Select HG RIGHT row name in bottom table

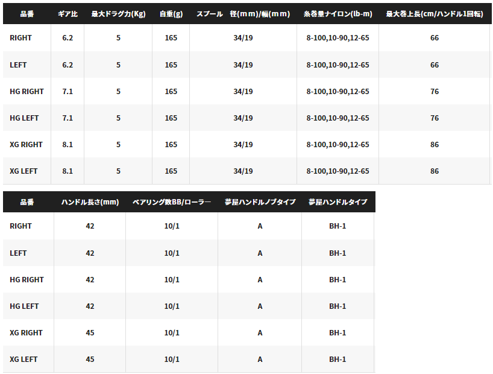[27, 279]
